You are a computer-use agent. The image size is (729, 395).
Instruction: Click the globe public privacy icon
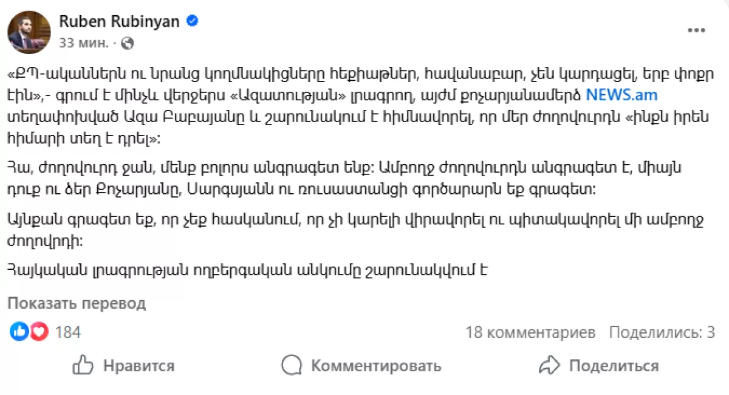click(x=128, y=43)
